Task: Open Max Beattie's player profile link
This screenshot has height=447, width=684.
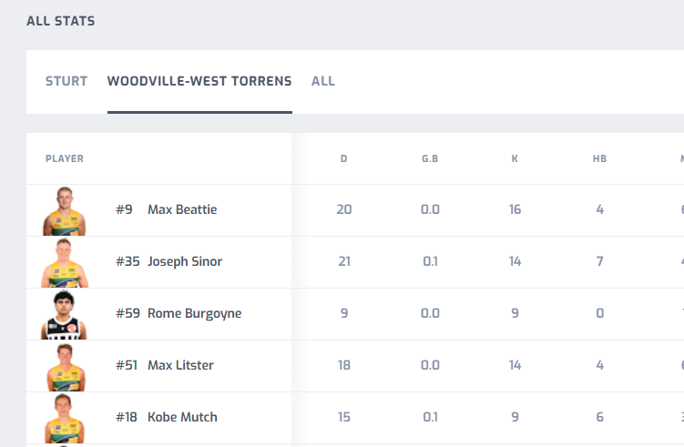Action: coord(182,209)
